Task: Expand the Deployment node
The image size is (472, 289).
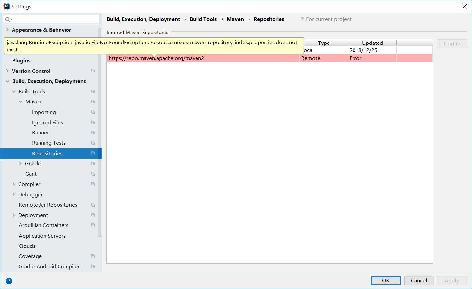Action: (x=14, y=215)
